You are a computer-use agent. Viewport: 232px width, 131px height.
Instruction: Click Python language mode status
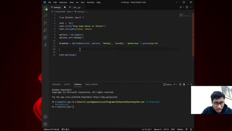180,130
